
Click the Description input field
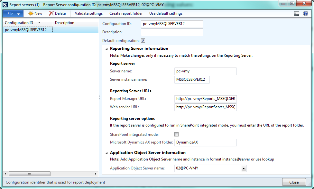click(172, 32)
